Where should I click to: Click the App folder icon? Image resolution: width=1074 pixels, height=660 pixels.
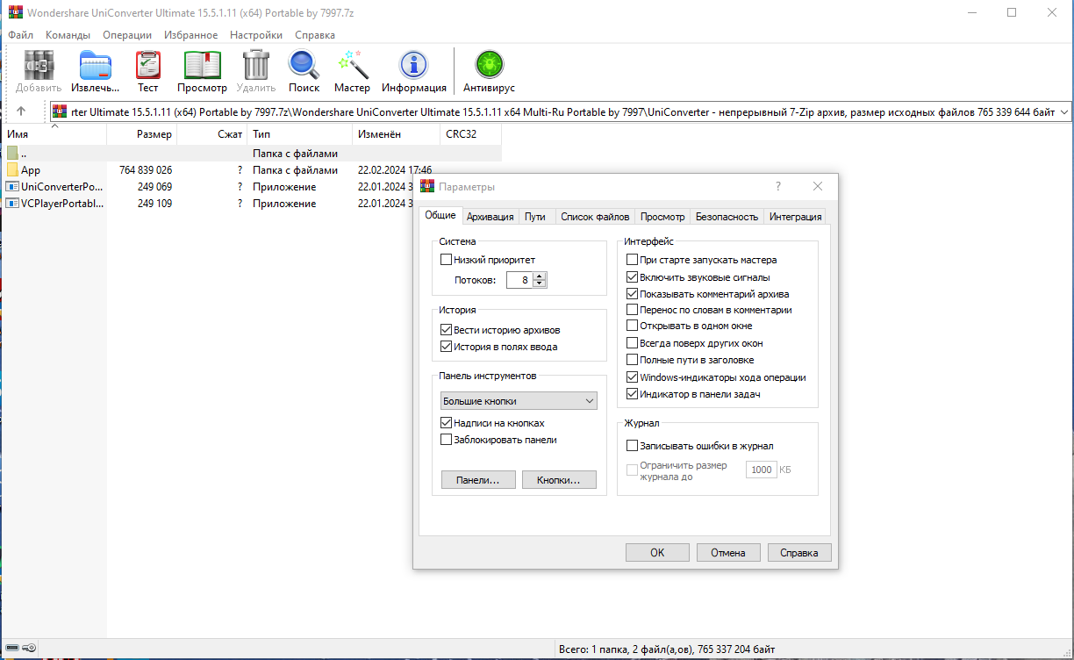(x=12, y=170)
